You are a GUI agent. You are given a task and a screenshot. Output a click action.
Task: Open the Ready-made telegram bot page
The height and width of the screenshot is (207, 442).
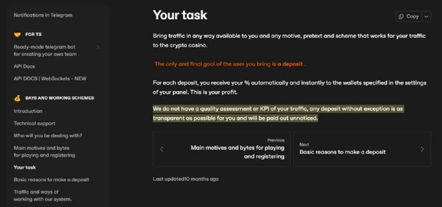click(45, 51)
